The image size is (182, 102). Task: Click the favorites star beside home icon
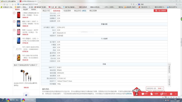pyautogui.click(x=13, y=4)
